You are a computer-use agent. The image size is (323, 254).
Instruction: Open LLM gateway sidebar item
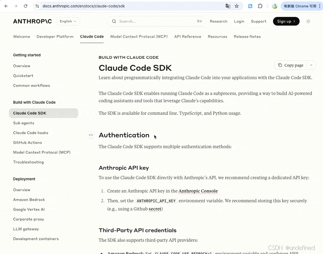point(26,229)
